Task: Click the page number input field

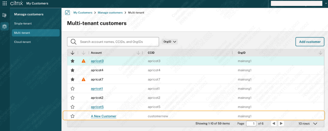Action: coord(251,124)
